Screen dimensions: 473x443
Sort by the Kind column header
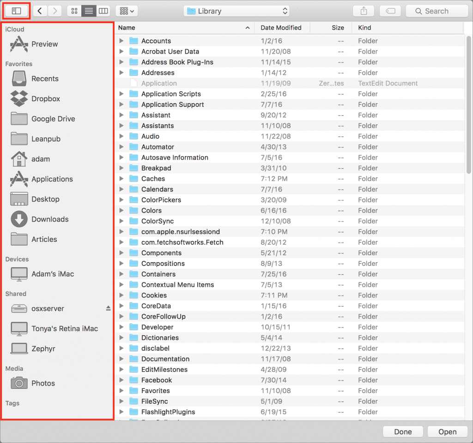pyautogui.click(x=364, y=28)
